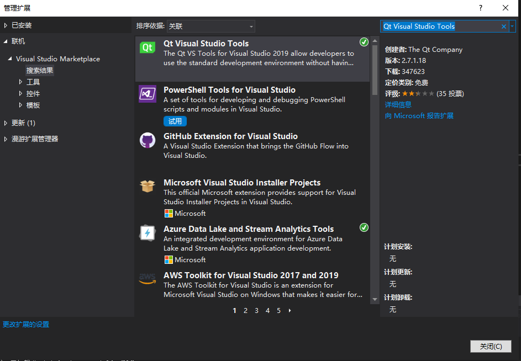Image resolution: width=521 pixels, height=361 pixels.
Task: Click the scrollbar down arrow in results
Action: 375,299
